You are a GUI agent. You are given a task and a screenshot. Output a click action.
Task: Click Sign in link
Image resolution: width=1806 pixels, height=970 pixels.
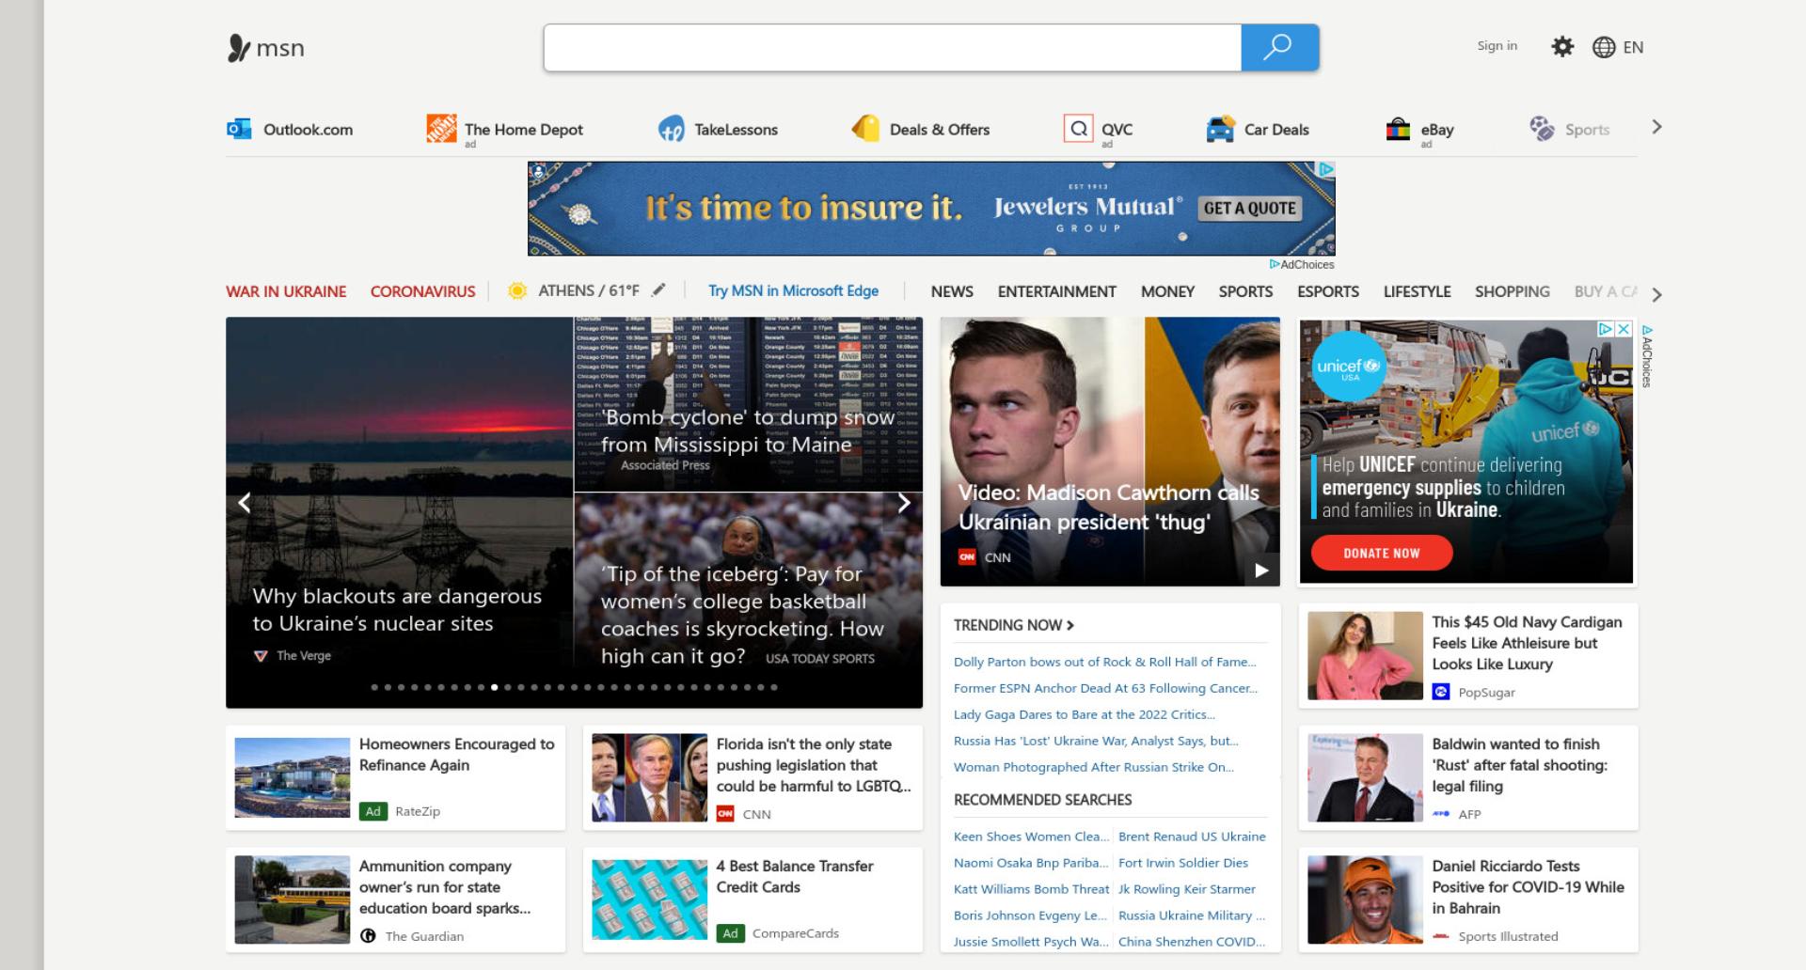(1497, 45)
